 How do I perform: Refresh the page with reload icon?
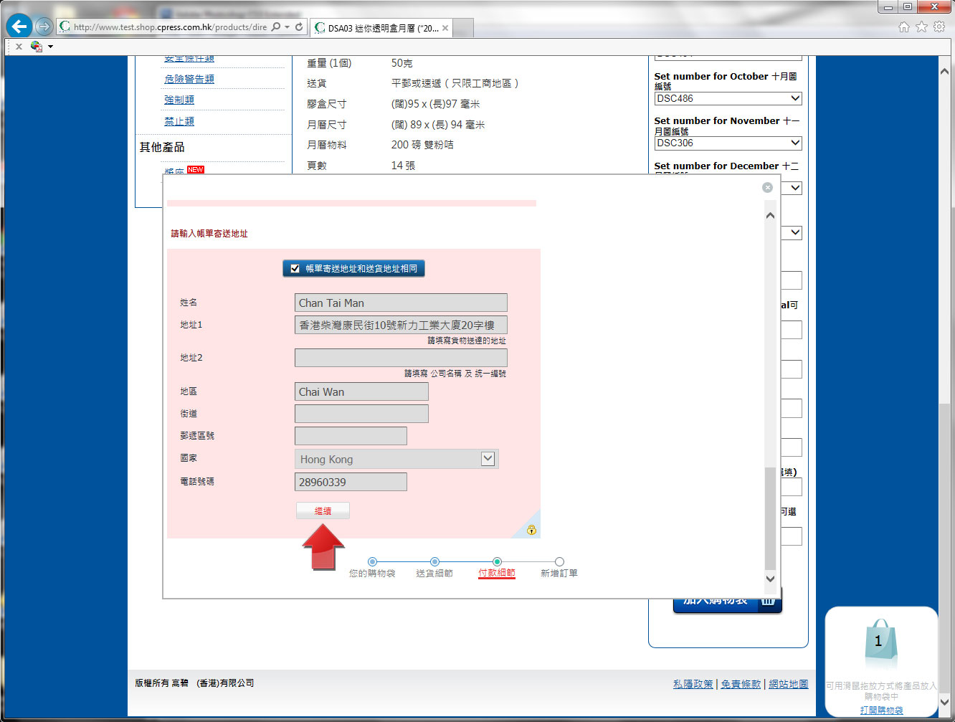pyautogui.click(x=299, y=27)
